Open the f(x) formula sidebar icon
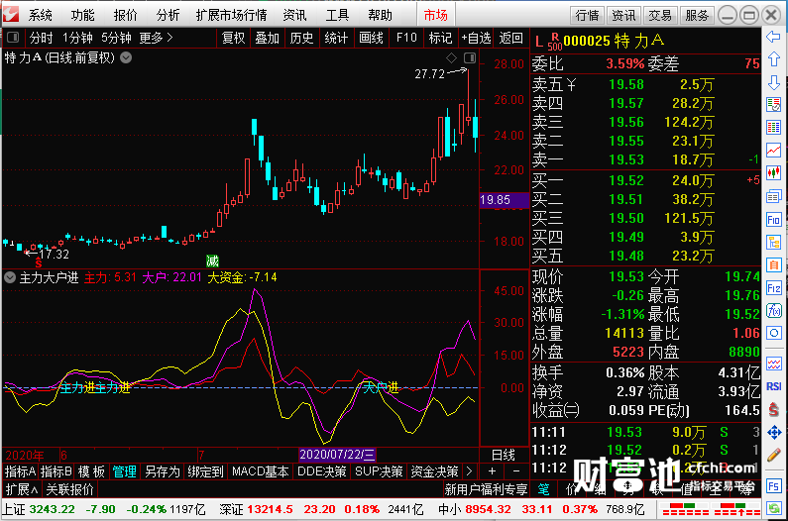The width and height of the screenshot is (788, 521). [773, 310]
